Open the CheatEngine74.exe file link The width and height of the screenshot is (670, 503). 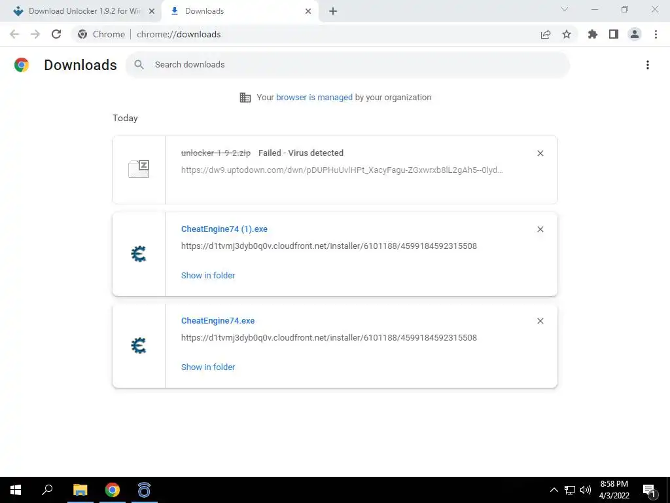click(x=218, y=320)
